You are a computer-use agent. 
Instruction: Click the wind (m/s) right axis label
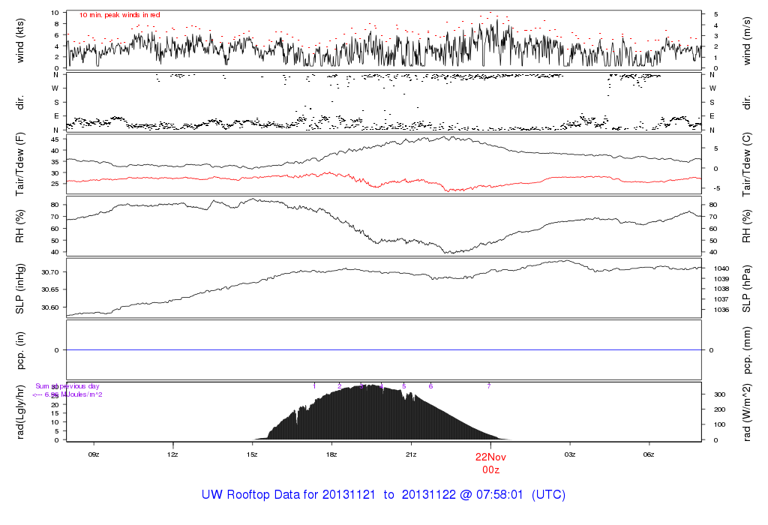(x=747, y=40)
